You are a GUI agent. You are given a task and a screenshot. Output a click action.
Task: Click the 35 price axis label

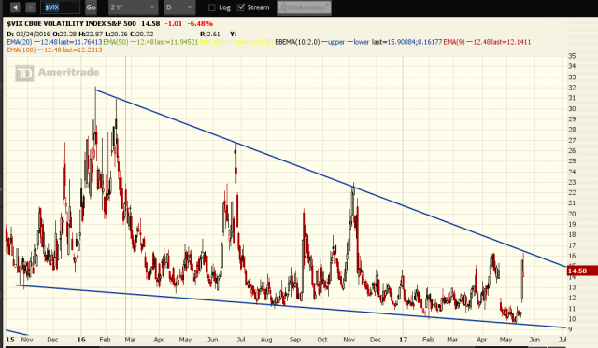572,56
